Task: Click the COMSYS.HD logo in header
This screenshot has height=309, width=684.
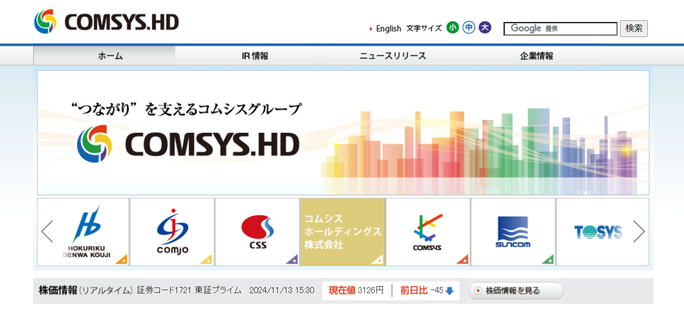Action: (106, 22)
